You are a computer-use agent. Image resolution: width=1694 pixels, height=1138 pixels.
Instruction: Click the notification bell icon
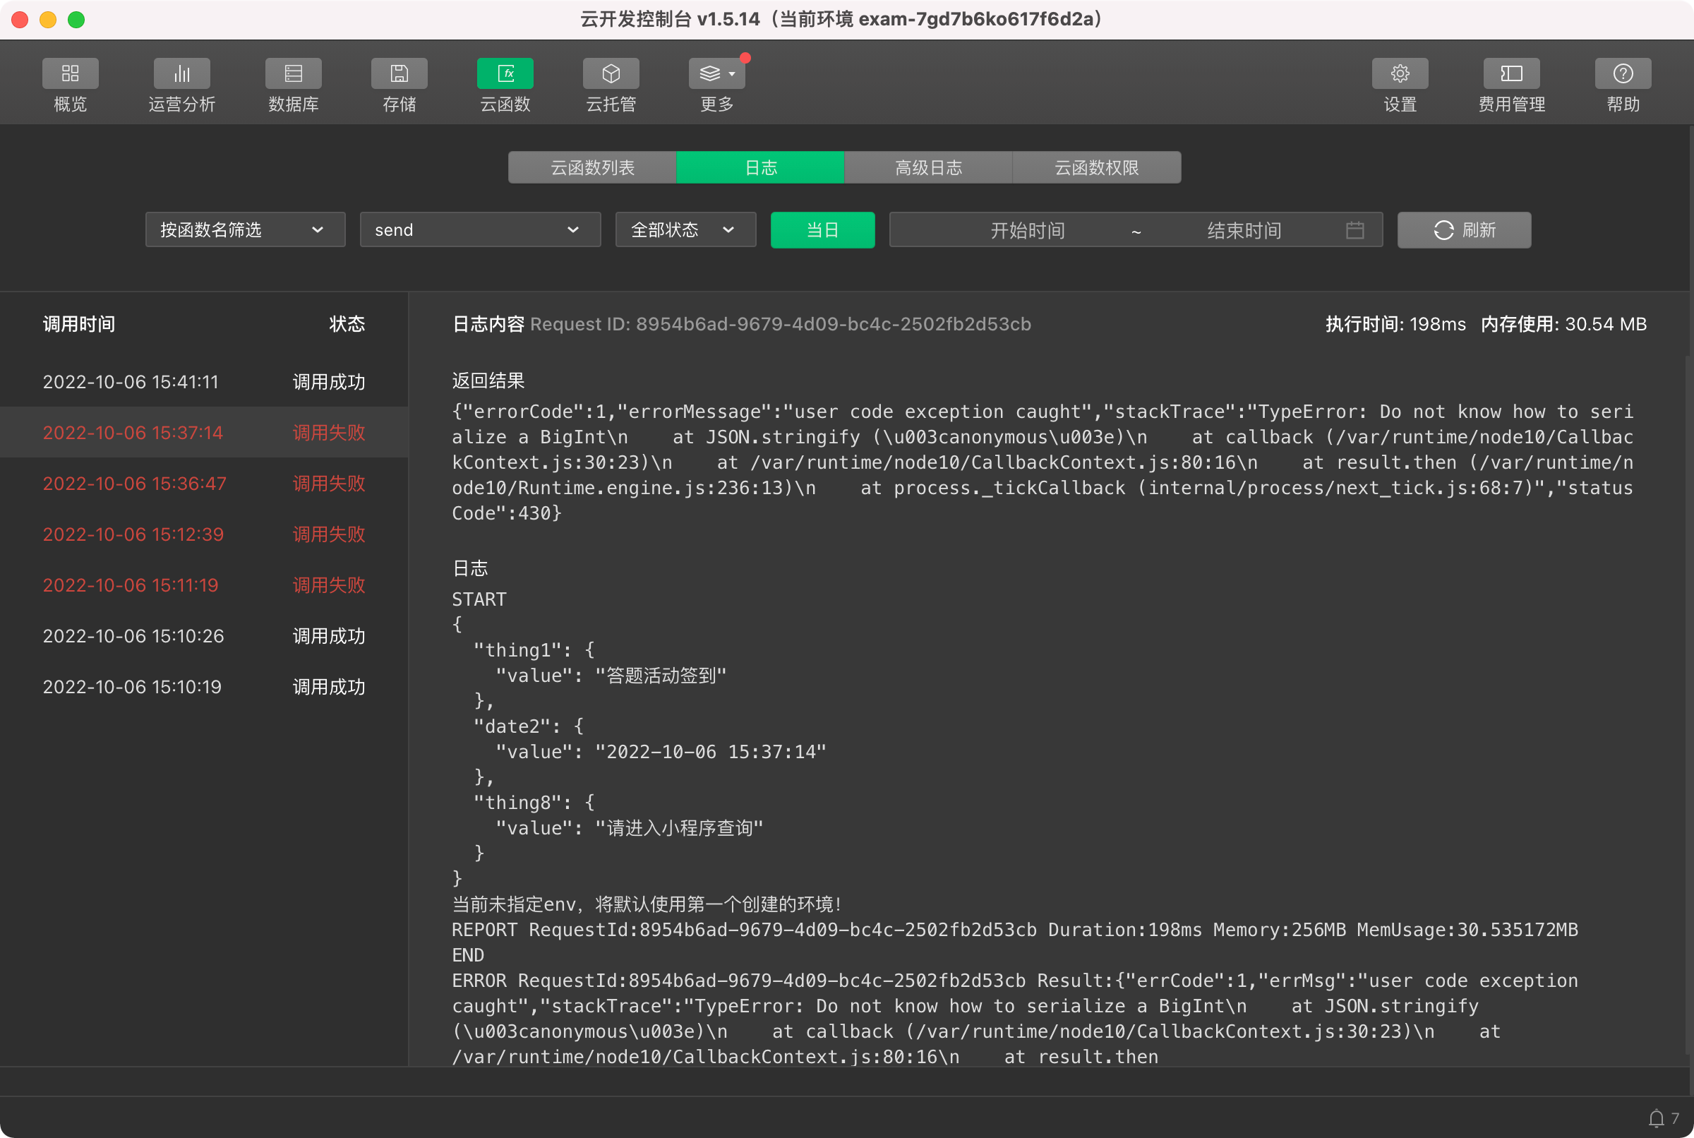point(1656,1118)
